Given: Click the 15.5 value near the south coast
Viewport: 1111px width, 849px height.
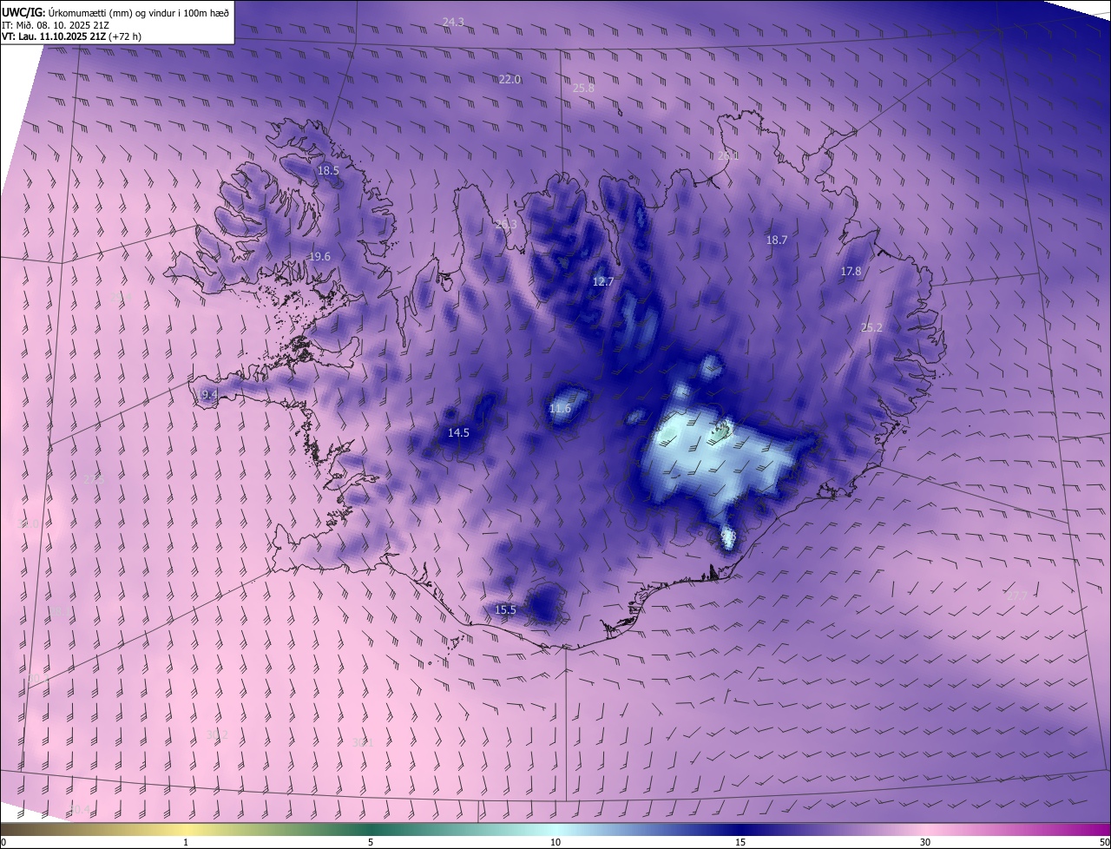Looking at the screenshot, I should (x=505, y=610).
